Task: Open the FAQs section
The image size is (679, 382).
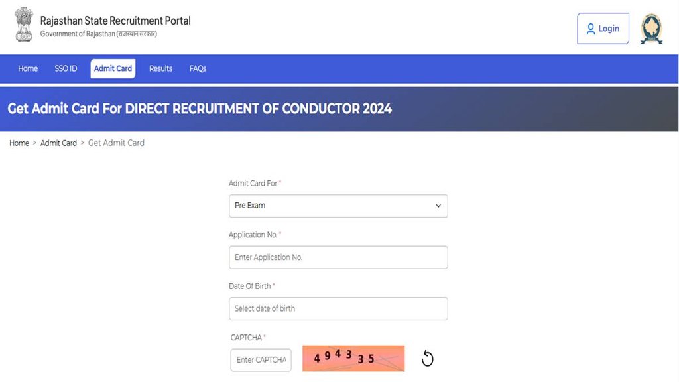Action: 197,68
